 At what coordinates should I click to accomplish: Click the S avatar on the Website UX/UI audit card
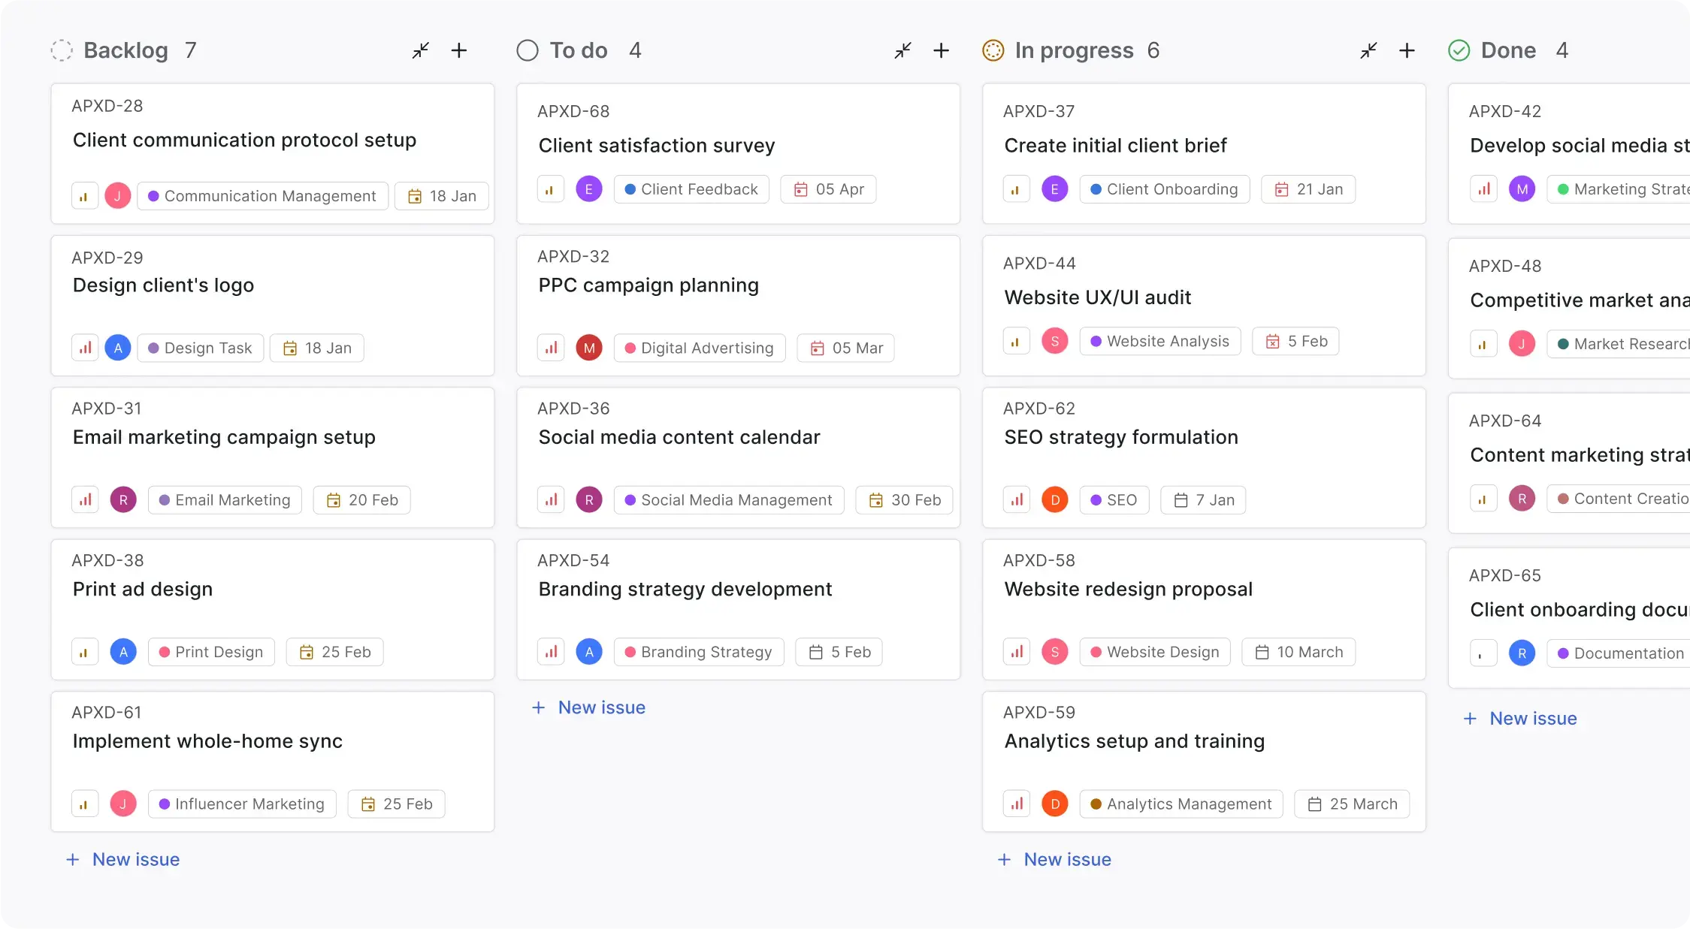1055,341
